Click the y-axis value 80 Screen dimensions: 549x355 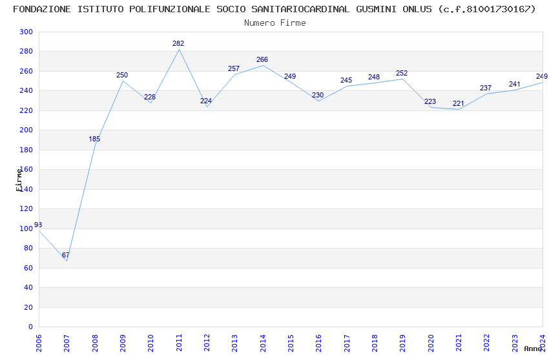point(28,249)
